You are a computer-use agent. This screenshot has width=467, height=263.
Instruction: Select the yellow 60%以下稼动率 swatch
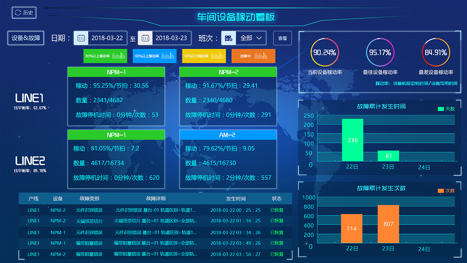(204, 56)
